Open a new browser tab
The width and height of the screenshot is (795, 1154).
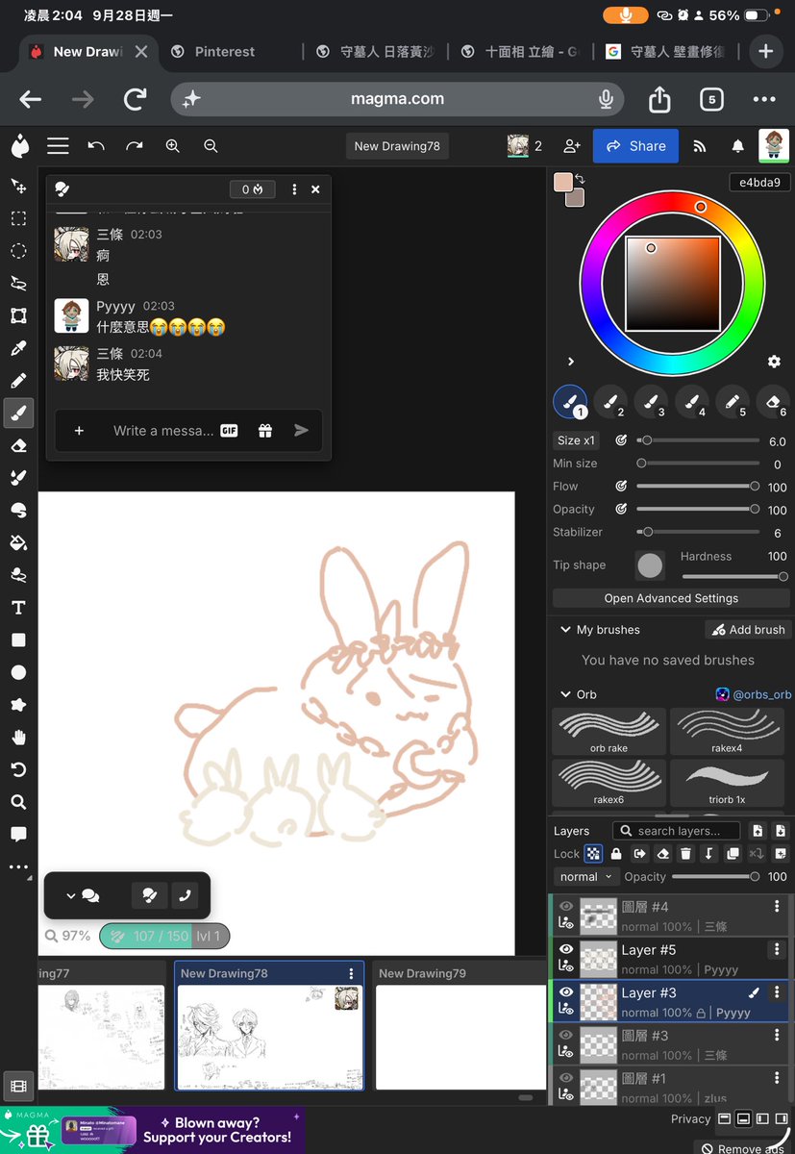(x=766, y=52)
